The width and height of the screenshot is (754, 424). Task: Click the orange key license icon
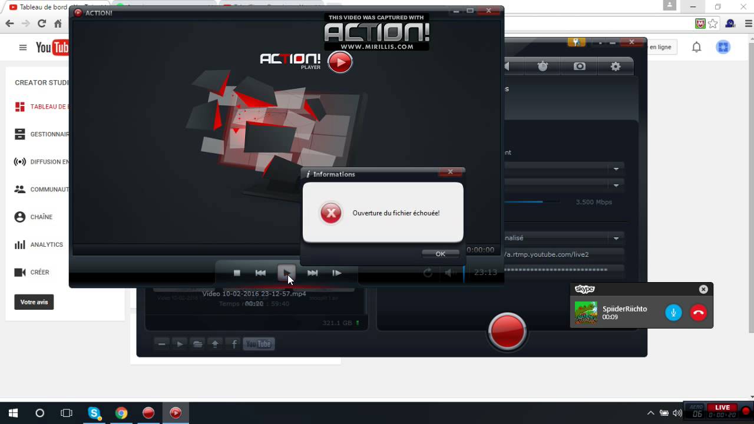[576, 42]
